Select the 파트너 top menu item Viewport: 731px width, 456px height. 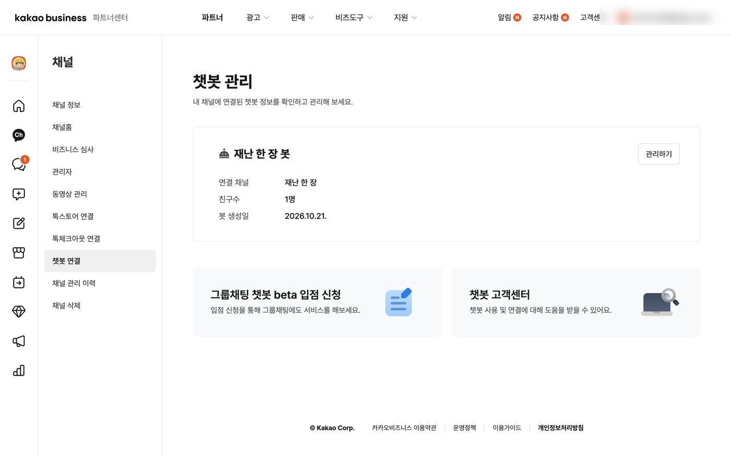tap(213, 18)
